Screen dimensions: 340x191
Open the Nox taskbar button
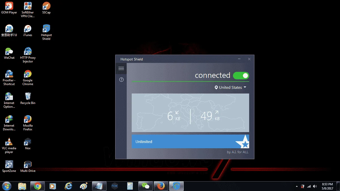point(115,186)
